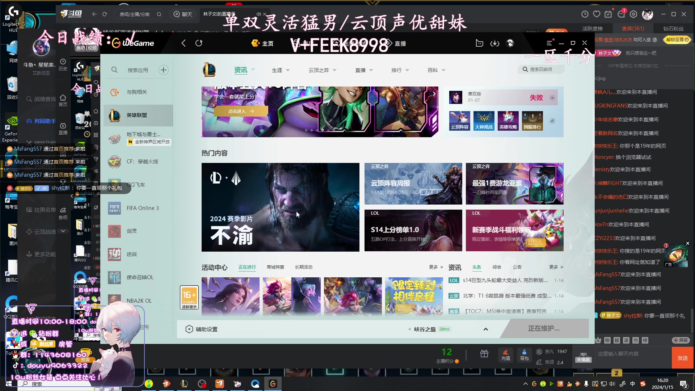This screenshot has width=695, height=391.
Task: Expand server selector 峡谷之巅 chevron
Action: point(485,329)
